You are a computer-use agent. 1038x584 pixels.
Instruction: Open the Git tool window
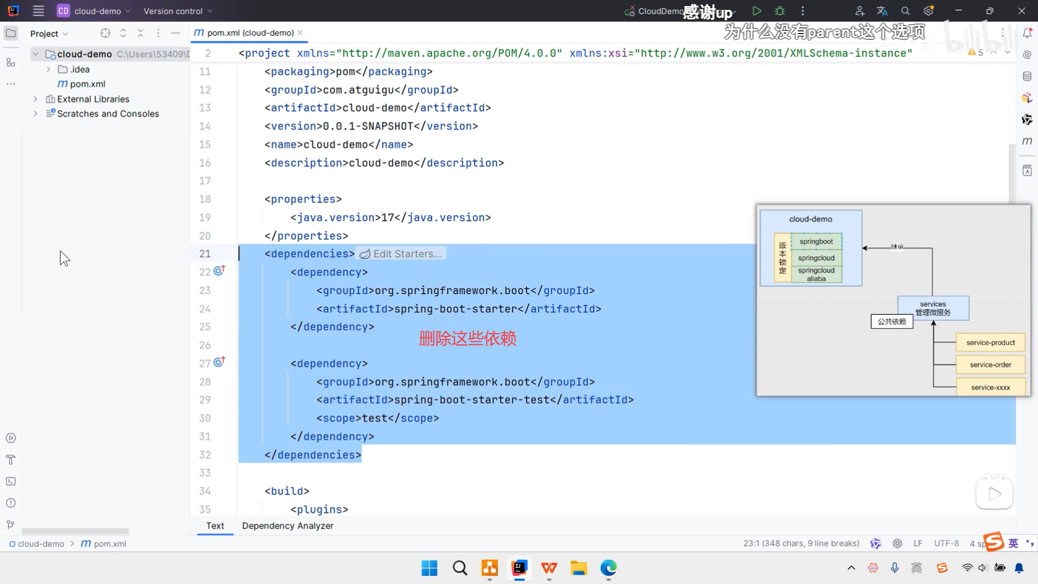click(x=11, y=525)
